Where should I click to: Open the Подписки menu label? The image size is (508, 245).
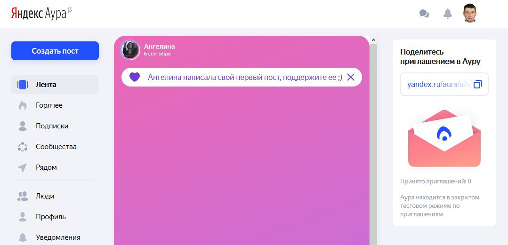[52, 126]
